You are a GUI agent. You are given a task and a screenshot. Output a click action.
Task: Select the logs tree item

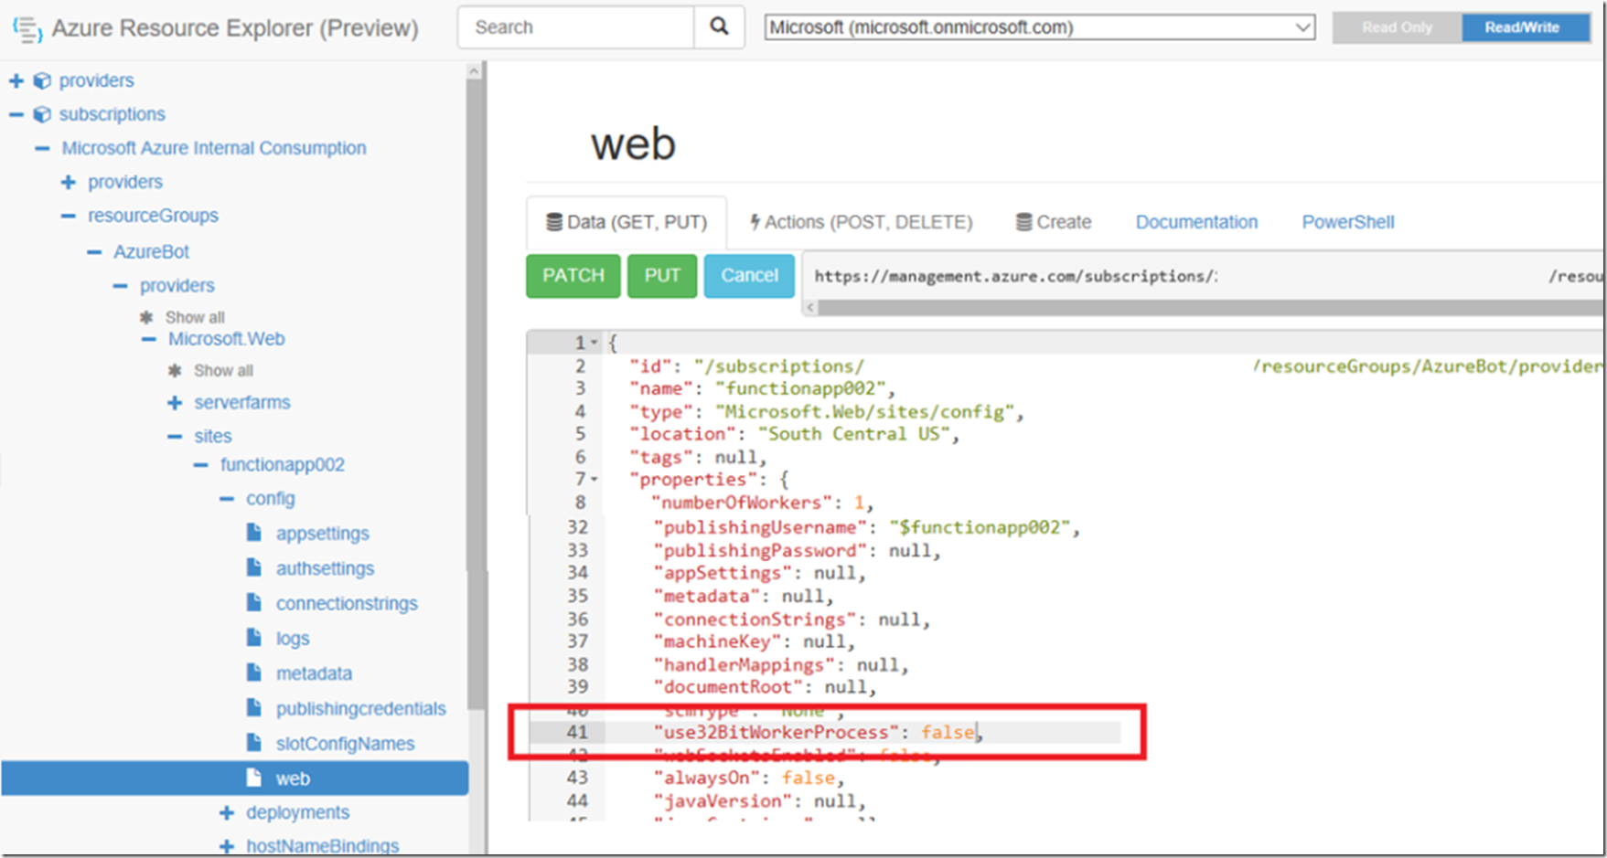[293, 638]
